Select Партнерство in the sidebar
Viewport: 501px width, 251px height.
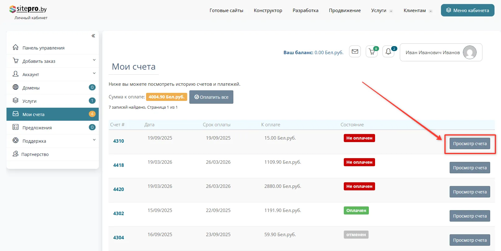tap(35, 154)
